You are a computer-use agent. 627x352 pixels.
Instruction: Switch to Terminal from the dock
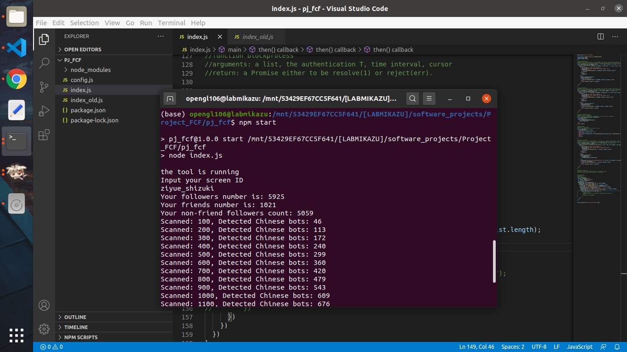point(17,141)
